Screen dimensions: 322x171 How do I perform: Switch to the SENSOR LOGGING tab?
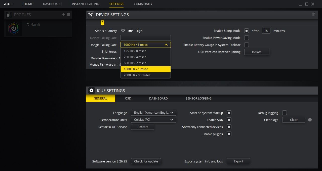pyautogui.click(x=198, y=98)
